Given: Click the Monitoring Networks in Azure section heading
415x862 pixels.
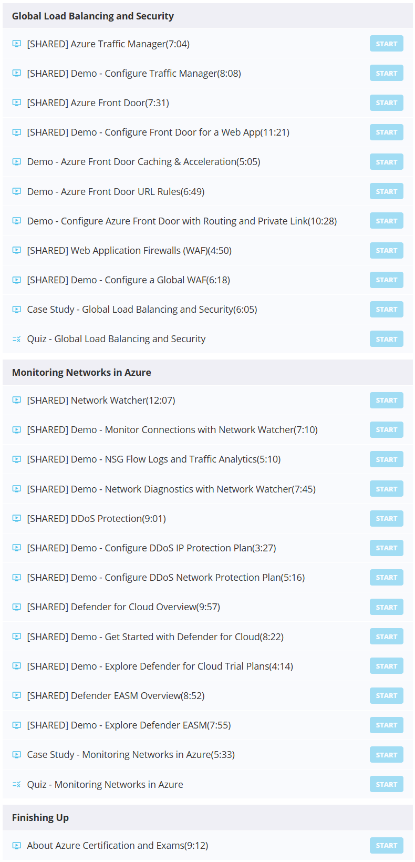Looking at the screenshot, I should click(81, 372).
